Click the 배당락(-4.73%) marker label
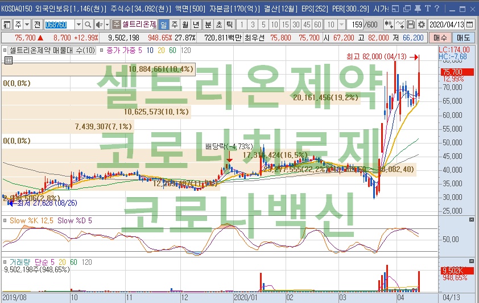This screenshot has height=303, width=479. (229, 146)
